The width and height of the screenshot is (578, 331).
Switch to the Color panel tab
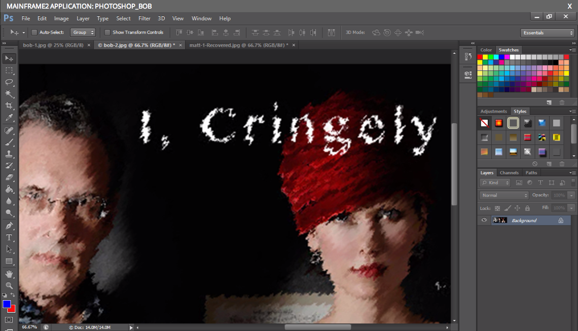[x=486, y=50]
